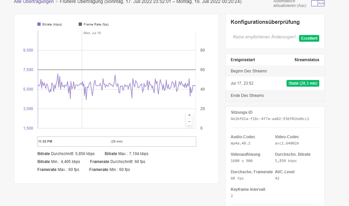Open the Alle Übertragungen breadcrumb link
Image resolution: width=349 pixels, height=206 pixels.
coord(34,2)
